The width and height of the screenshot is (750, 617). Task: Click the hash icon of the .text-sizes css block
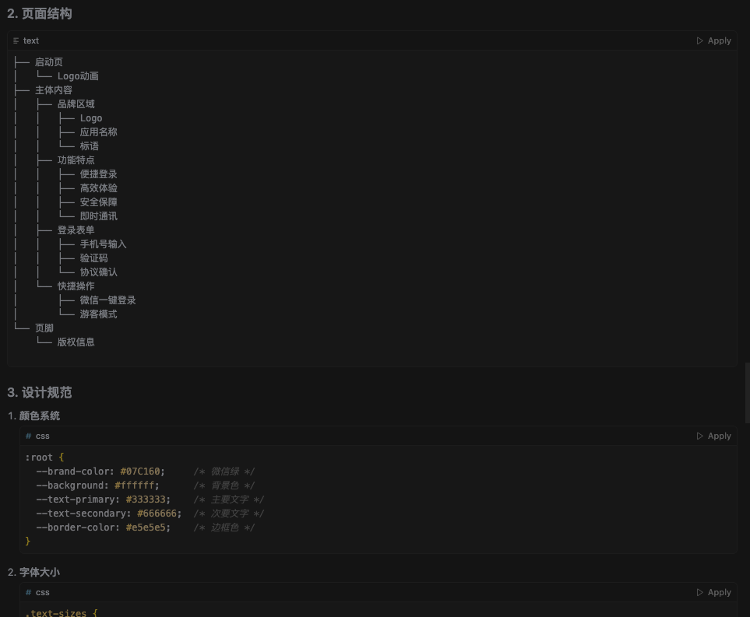pos(28,592)
